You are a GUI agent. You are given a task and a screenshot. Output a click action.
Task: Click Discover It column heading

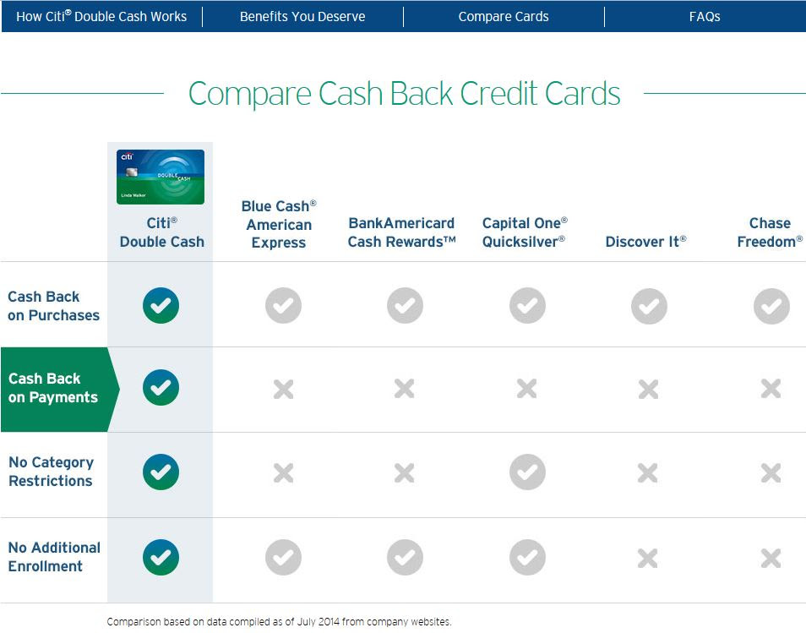(646, 242)
